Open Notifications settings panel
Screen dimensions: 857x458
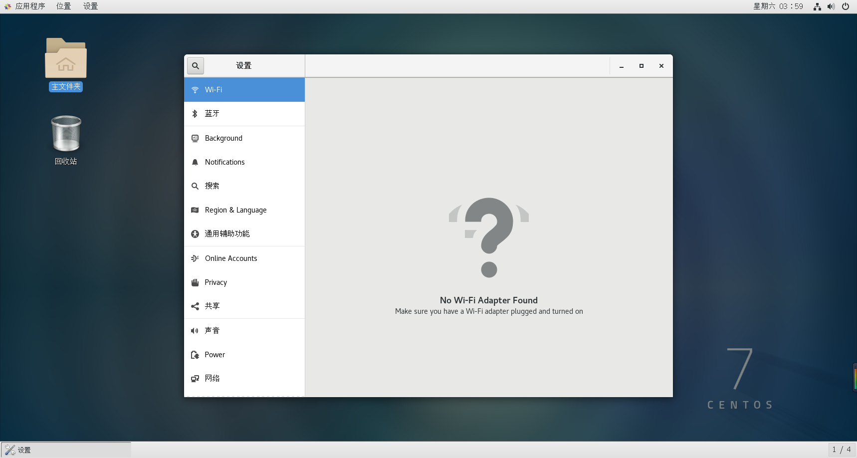coord(244,162)
